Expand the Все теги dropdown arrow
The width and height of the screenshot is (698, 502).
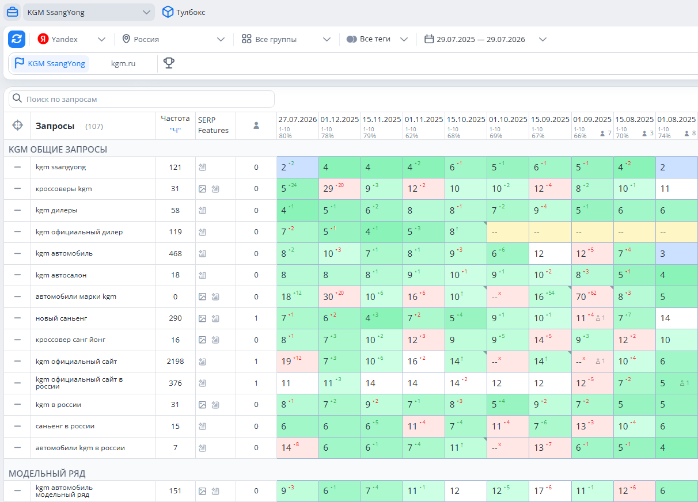(404, 39)
